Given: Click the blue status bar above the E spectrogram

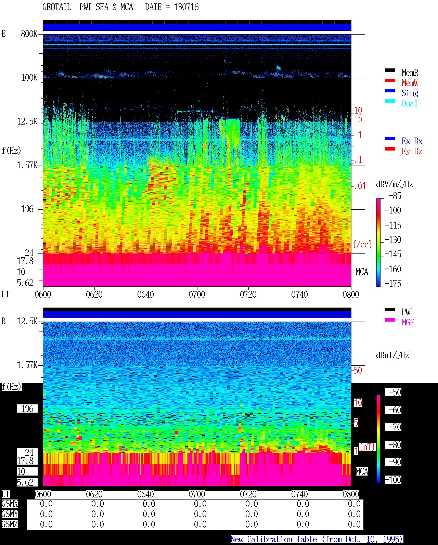Looking at the screenshot, I should tap(197, 27).
